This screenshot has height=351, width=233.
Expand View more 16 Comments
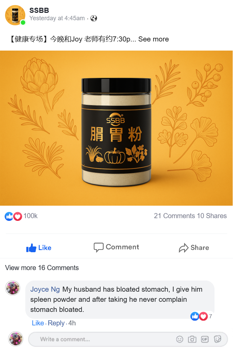click(x=42, y=268)
